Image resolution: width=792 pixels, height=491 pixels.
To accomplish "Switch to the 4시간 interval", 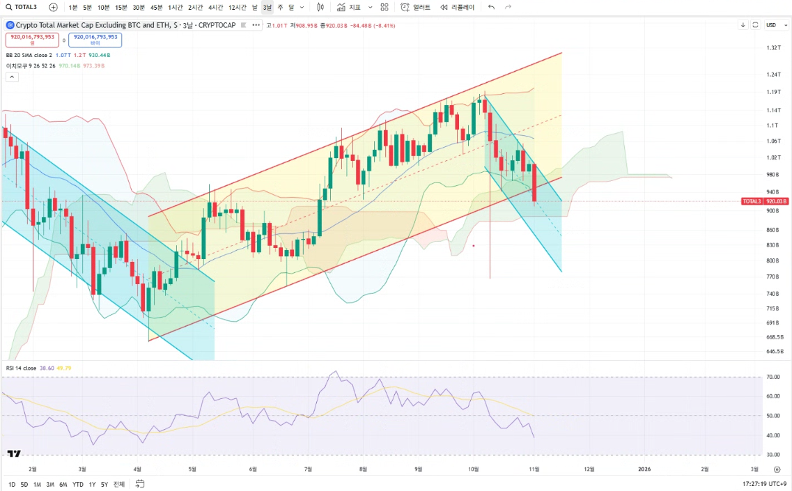I will [x=216, y=8].
